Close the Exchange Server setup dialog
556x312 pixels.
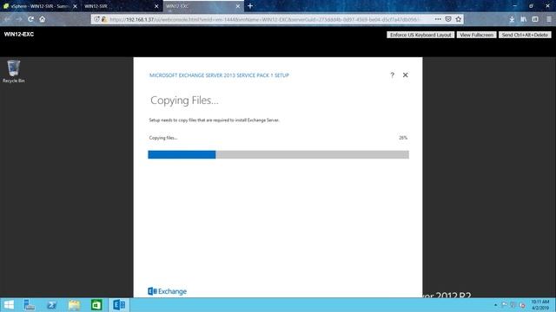tap(406, 75)
